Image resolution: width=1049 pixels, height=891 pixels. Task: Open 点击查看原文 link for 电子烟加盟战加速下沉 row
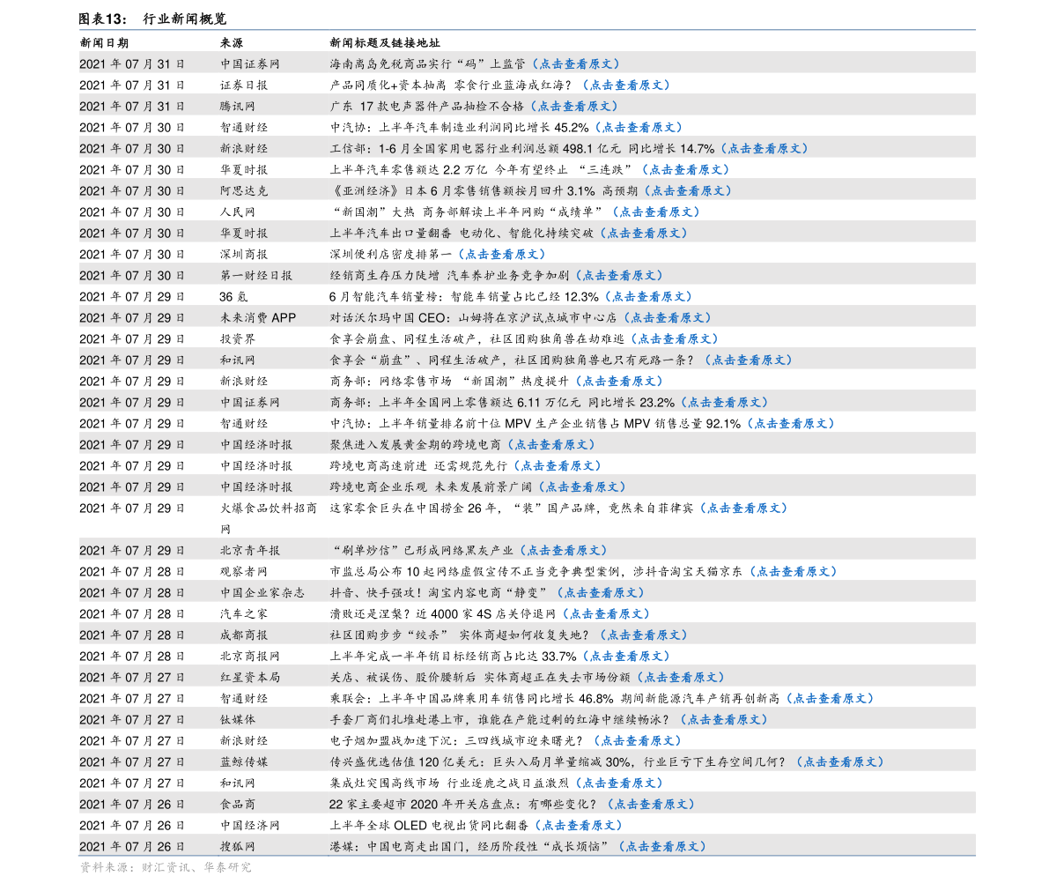coord(639,741)
